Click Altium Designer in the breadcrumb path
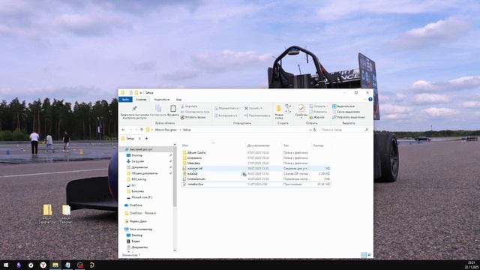Viewport: 480px width, 270px height. (x=166, y=130)
